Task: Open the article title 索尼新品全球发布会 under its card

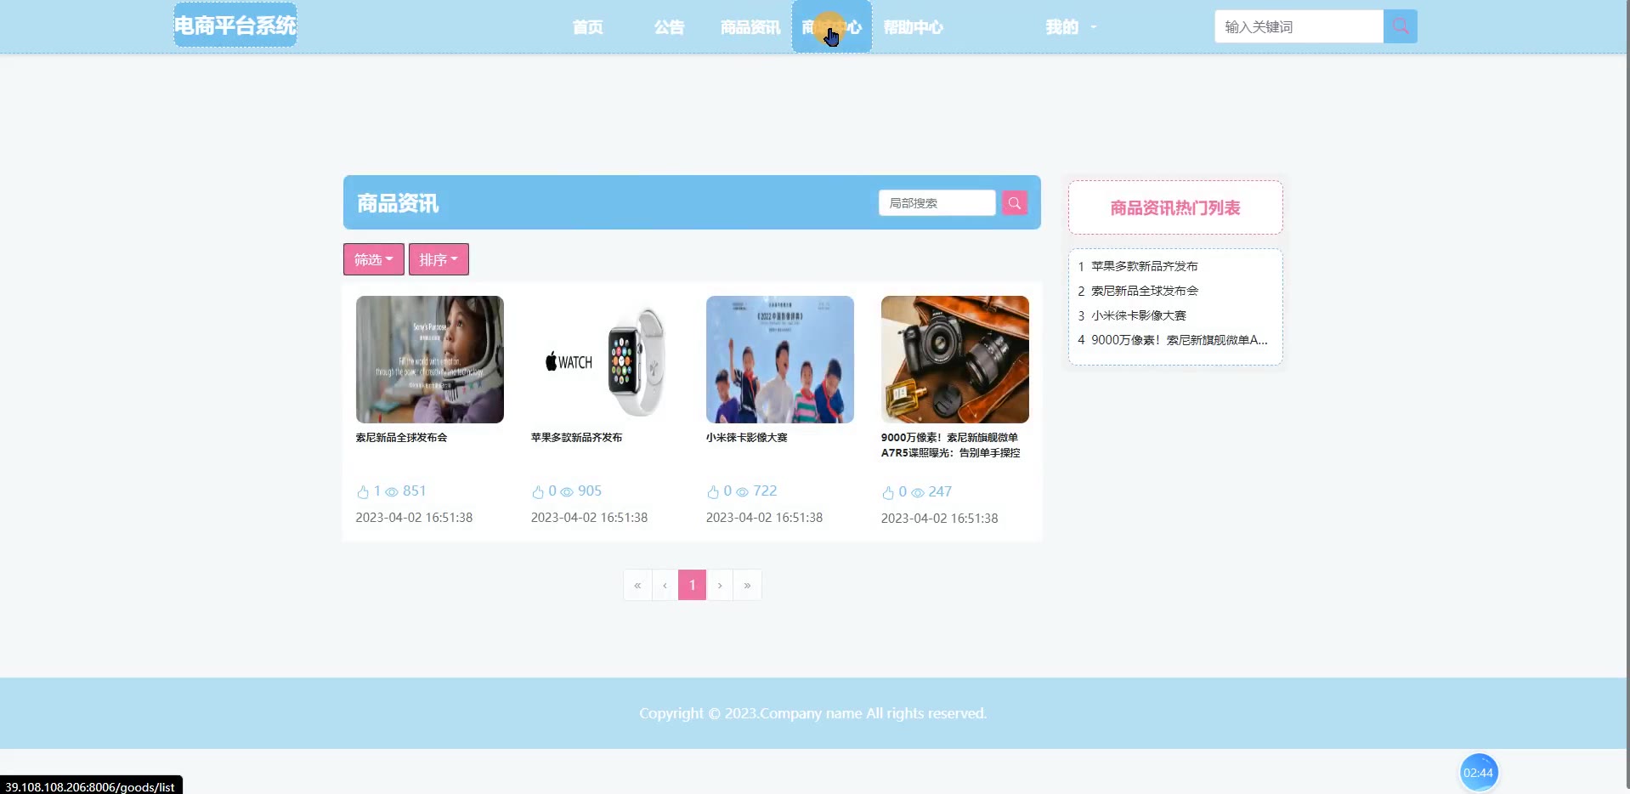Action: pos(401,438)
